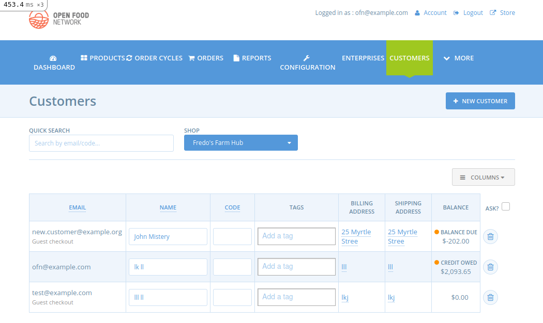The image size is (543, 323).
Task: Sort the table by Email column
Action: coord(77,207)
